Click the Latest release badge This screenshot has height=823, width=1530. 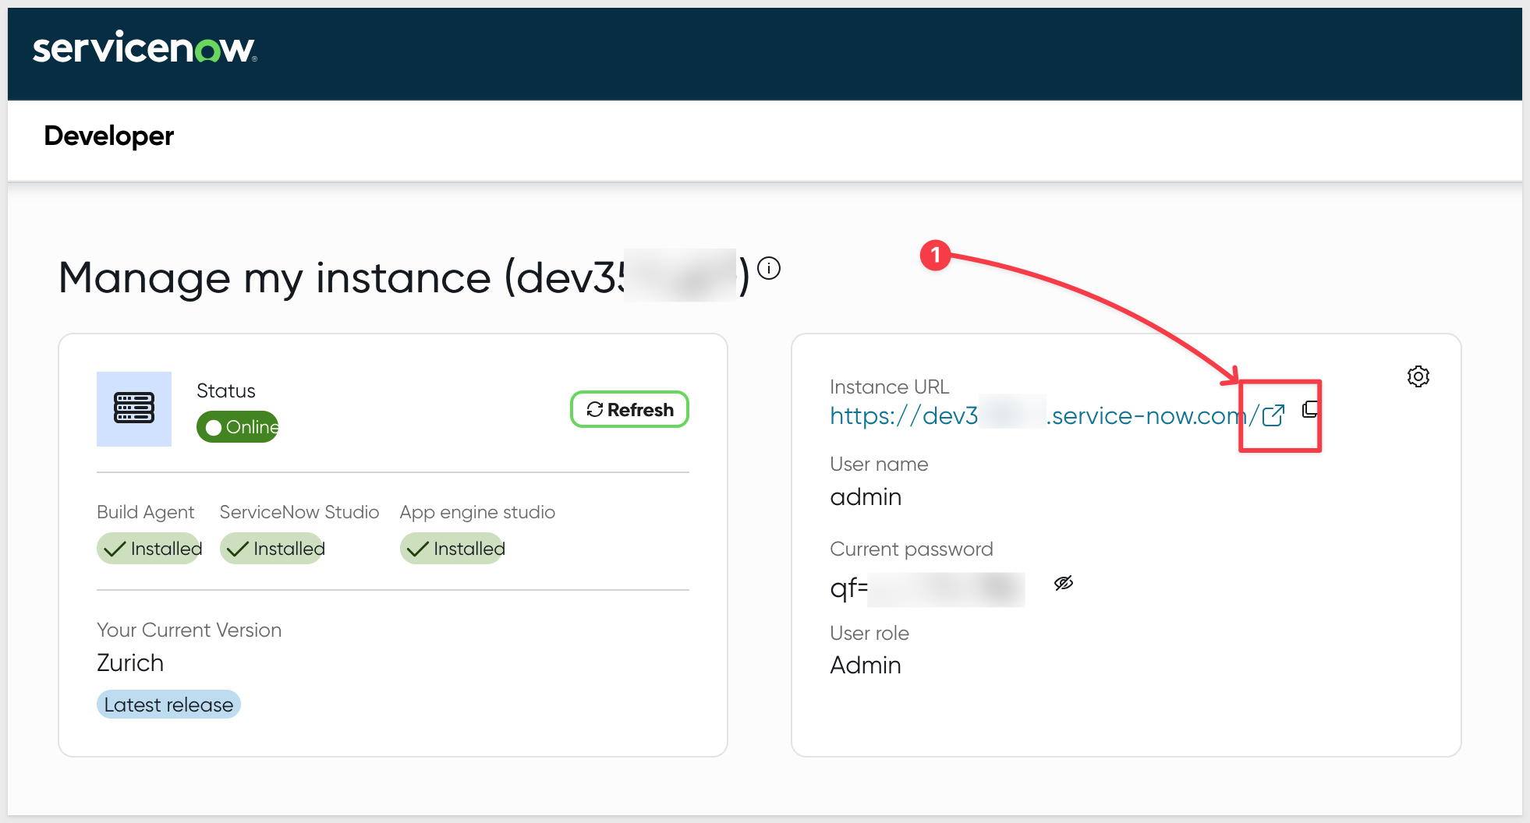pos(168,705)
